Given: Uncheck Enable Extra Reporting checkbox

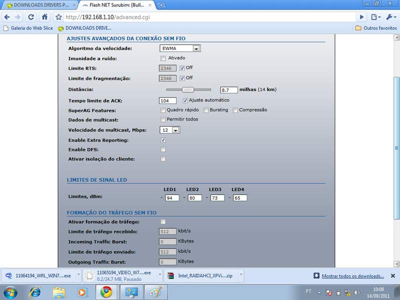Looking at the screenshot, I should [163, 140].
